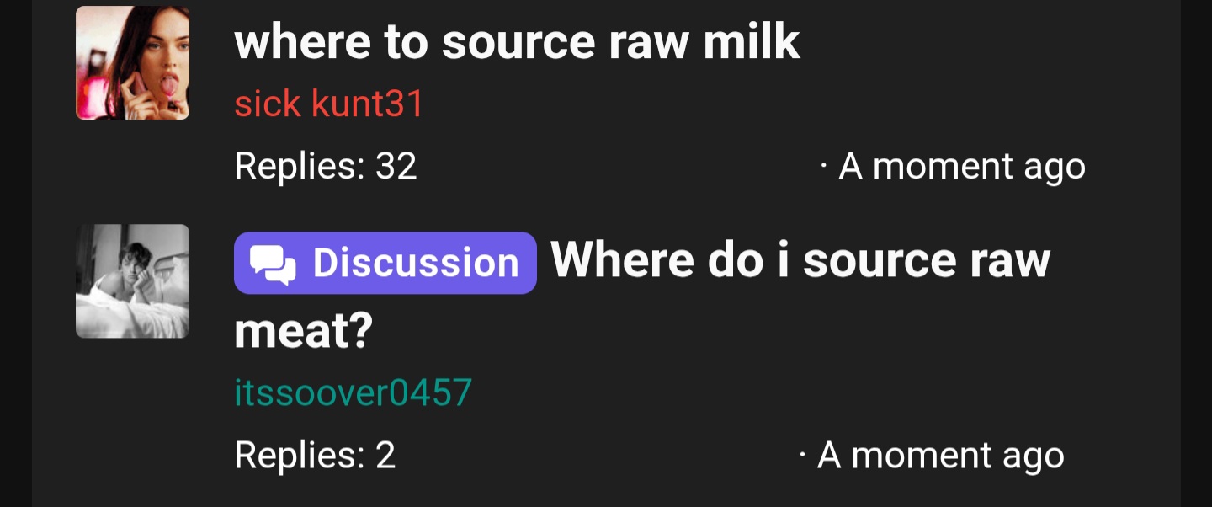Image resolution: width=1212 pixels, height=507 pixels.
Task: Open the "where to source raw milk" thread
Action: tap(517, 42)
